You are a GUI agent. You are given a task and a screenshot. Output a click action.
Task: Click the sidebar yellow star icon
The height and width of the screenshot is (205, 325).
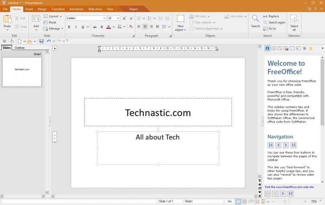(311, 48)
